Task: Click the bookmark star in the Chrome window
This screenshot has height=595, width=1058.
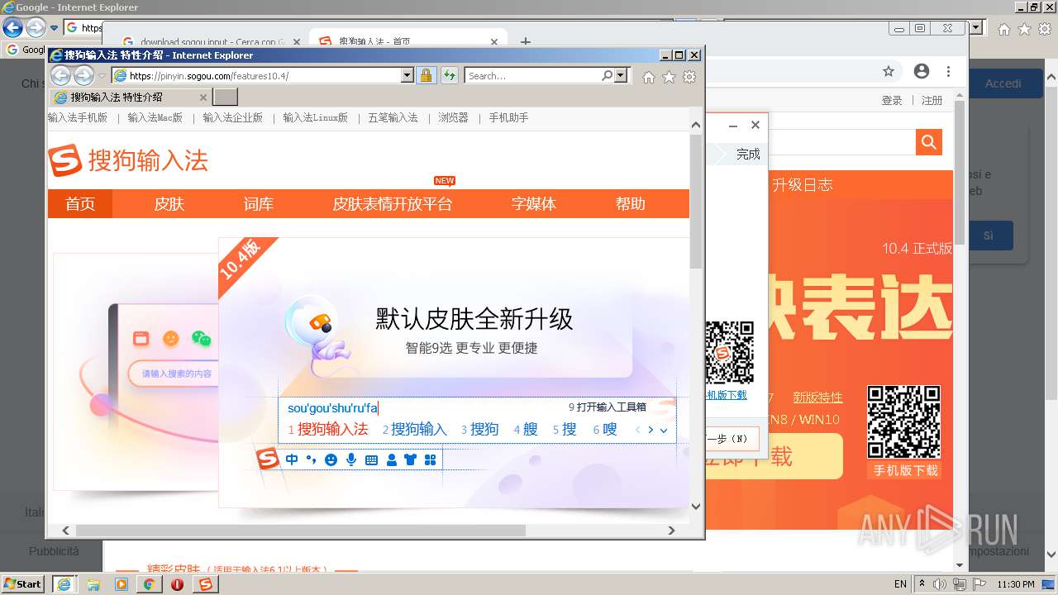Action: [x=889, y=72]
